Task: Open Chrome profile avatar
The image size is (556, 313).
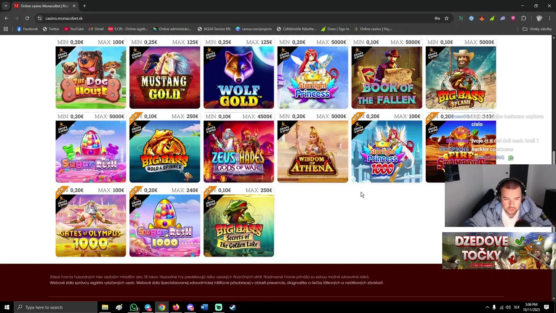Action: (539, 18)
